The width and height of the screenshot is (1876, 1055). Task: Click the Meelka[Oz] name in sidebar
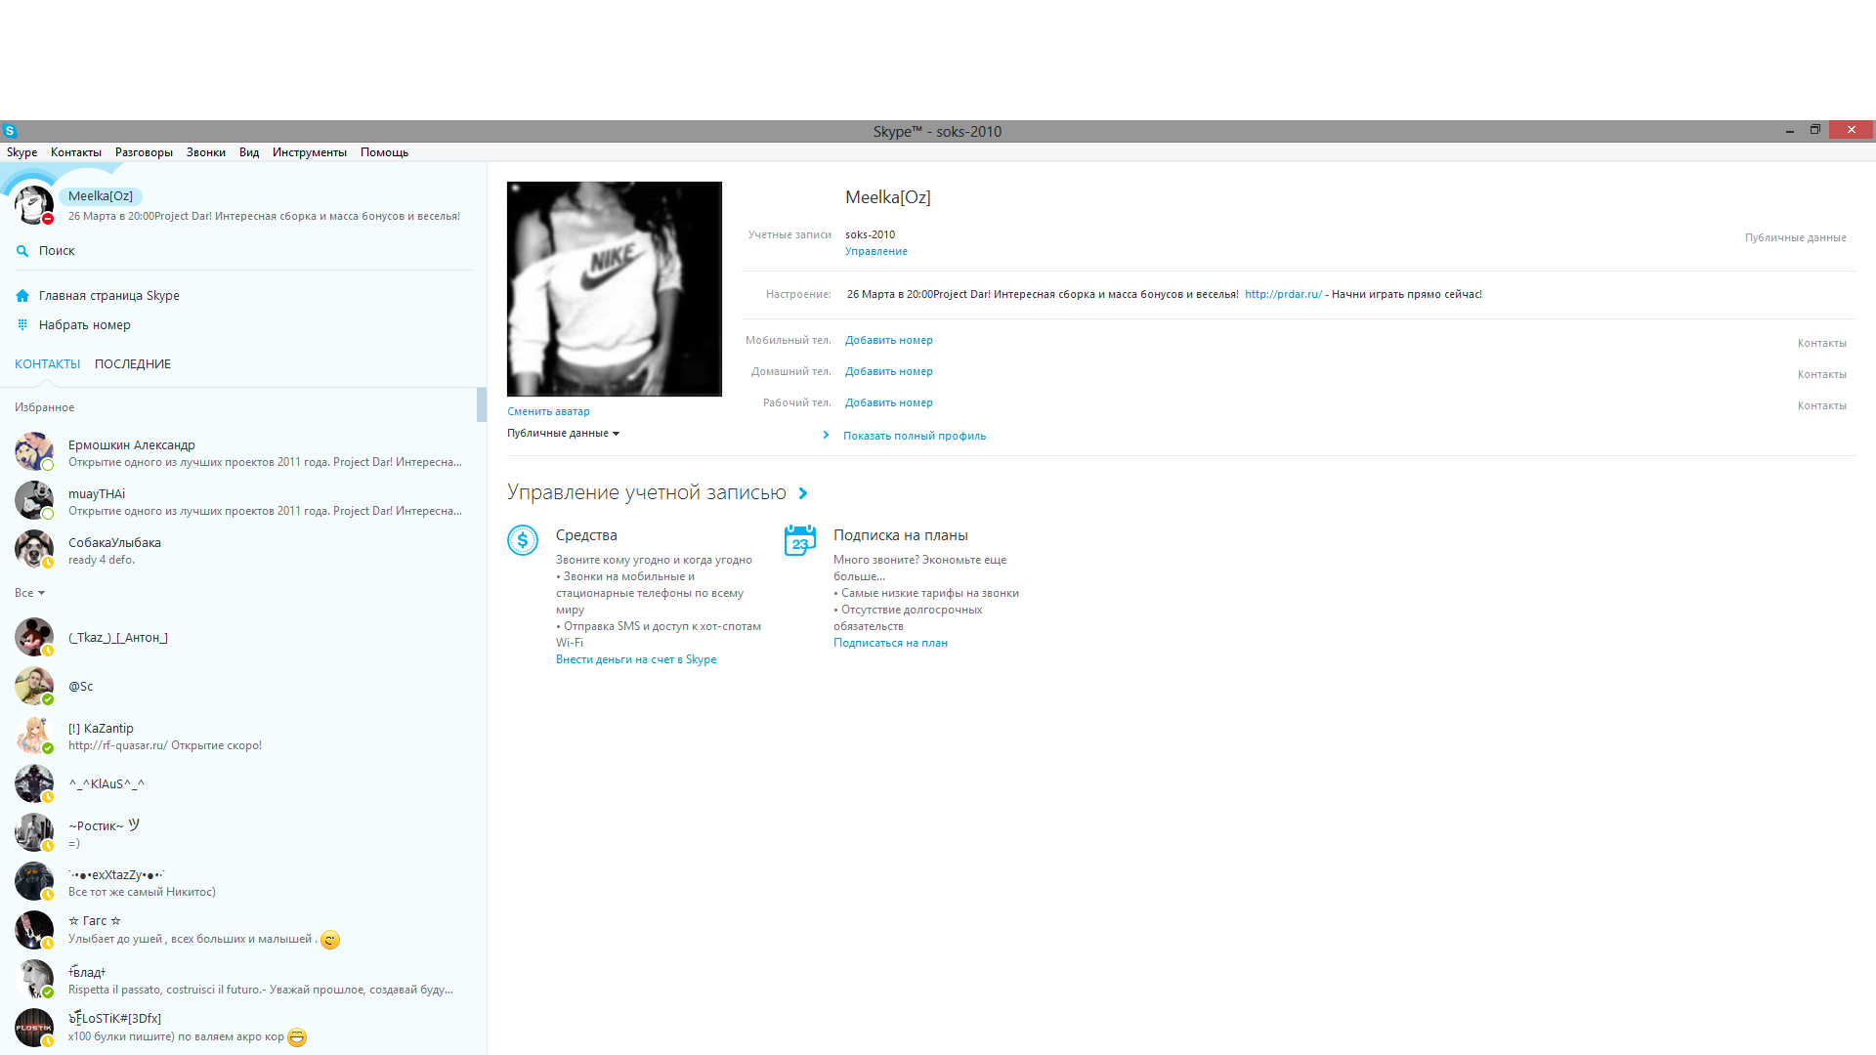point(101,196)
